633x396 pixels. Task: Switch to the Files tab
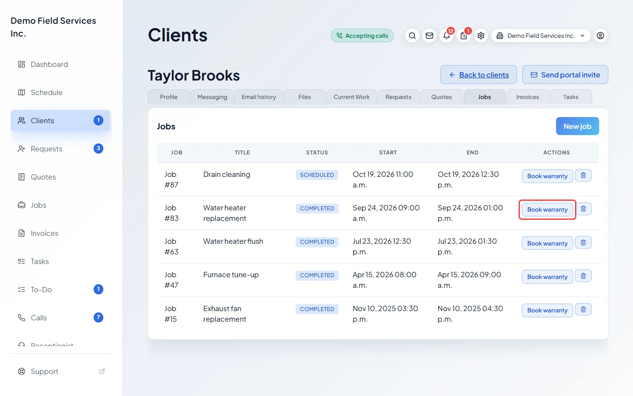click(x=305, y=97)
